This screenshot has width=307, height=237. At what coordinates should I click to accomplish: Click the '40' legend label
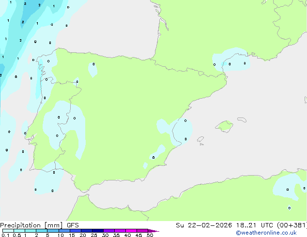127,235
